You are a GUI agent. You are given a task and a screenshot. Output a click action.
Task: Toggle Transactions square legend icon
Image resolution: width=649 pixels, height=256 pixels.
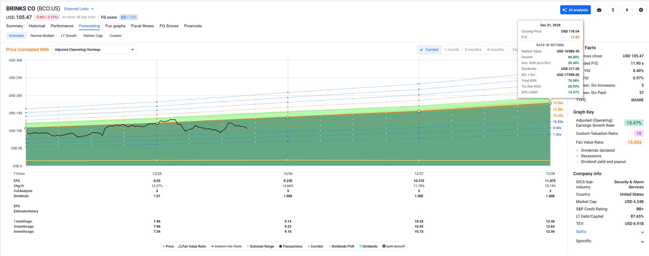pyautogui.click(x=281, y=246)
